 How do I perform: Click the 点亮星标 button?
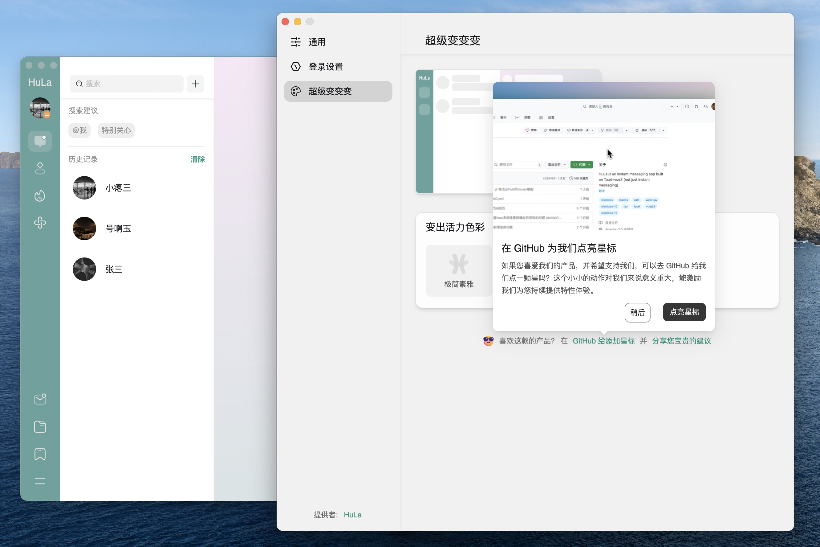point(684,312)
